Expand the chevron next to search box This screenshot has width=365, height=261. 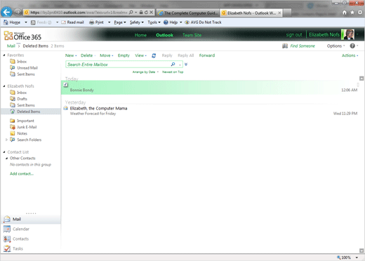pos(186,65)
